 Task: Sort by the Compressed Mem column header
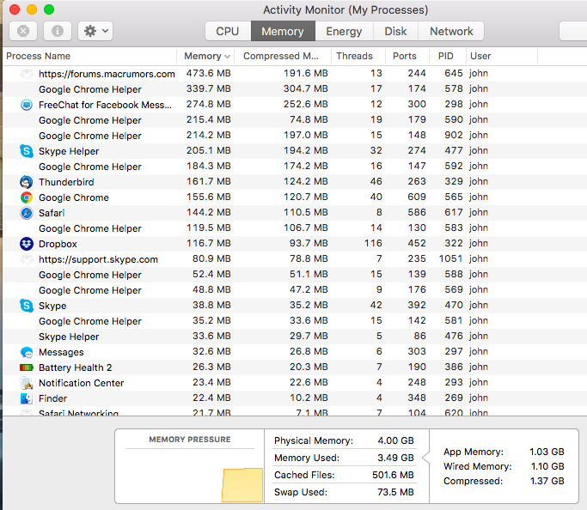283,56
